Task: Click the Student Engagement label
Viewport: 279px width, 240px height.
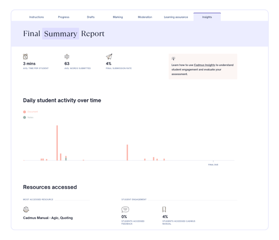Action: 134,200
